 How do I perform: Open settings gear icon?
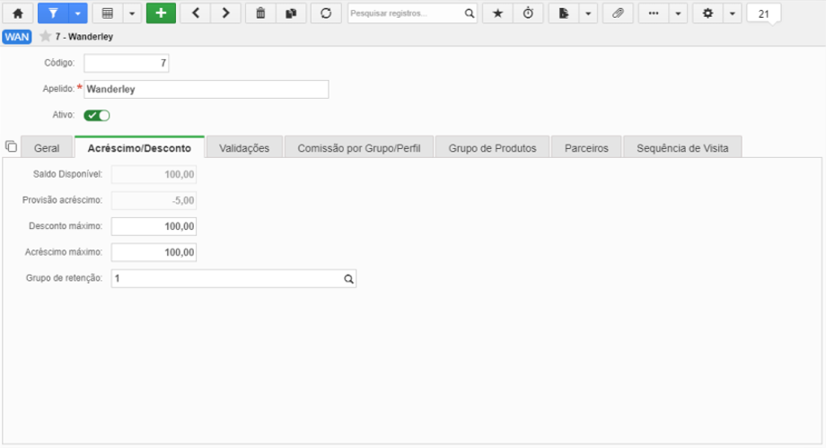708,13
